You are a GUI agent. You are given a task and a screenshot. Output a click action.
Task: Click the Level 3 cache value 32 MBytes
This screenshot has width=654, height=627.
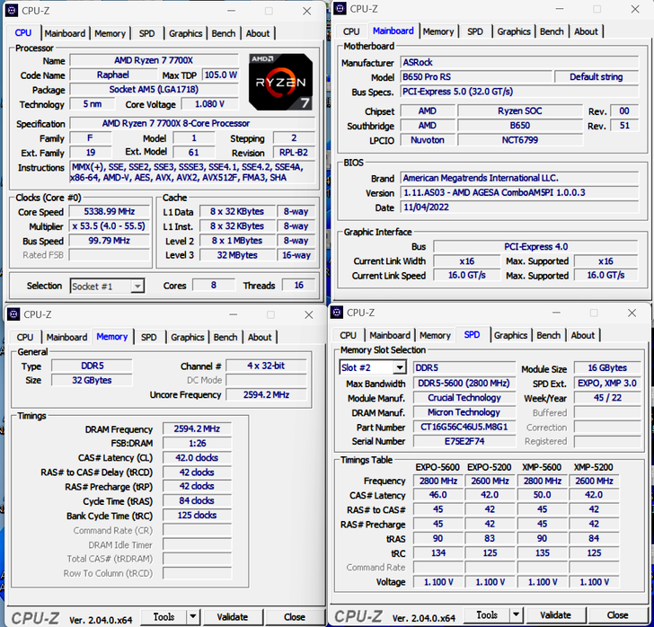(237, 255)
